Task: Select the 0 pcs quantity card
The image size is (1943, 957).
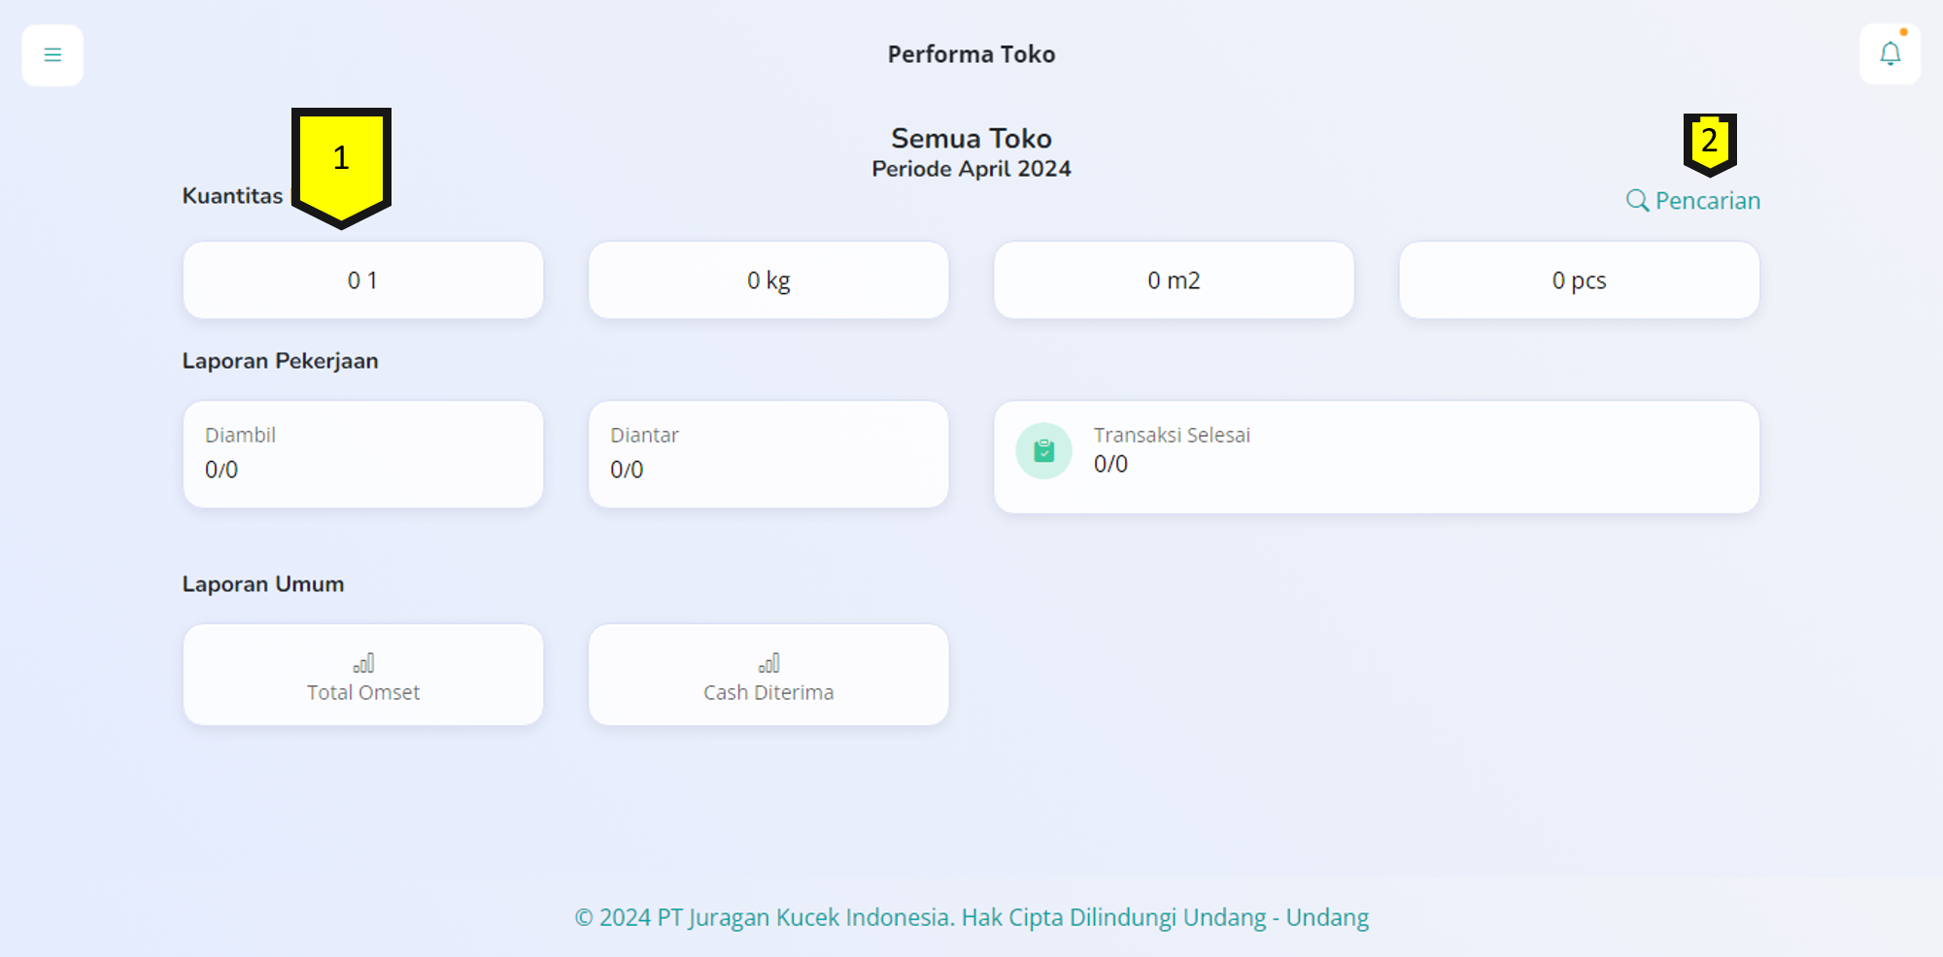Action: pos(1579,280)
